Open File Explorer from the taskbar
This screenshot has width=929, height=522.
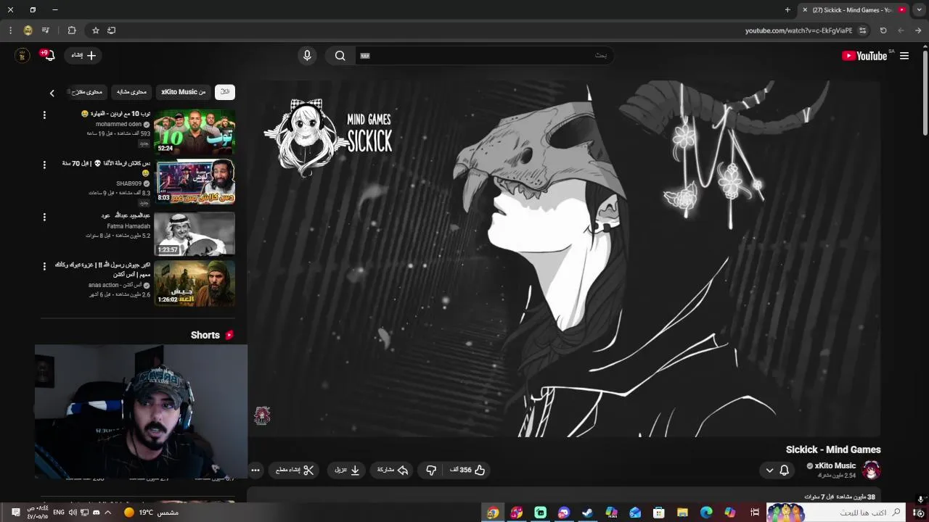click(x=682, y=513)
